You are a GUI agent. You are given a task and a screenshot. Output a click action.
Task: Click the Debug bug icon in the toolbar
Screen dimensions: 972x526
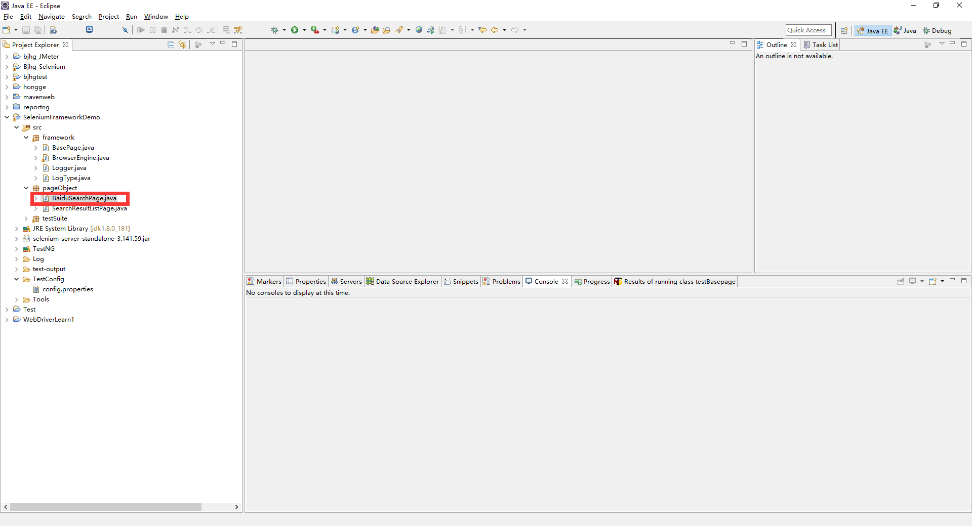coord(275,30)
